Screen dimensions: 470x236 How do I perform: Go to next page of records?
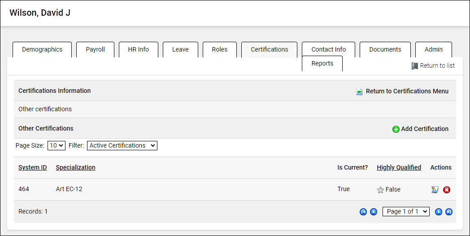[x=439, y=212]
